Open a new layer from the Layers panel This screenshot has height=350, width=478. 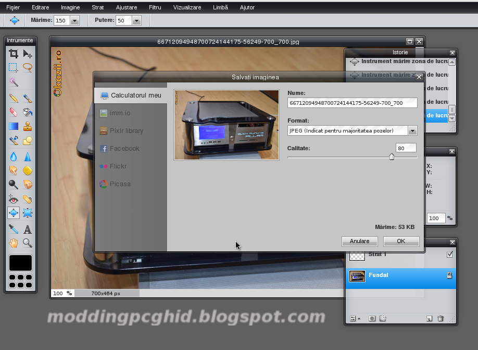click(x=429, y=318)
